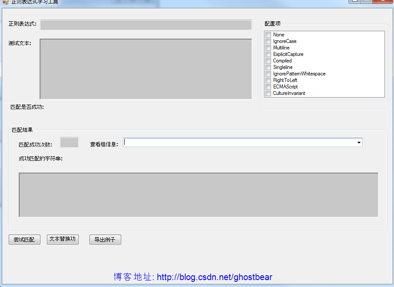Click the 匹配结果 group title
This screenshot has height=287, width=394.
[x=22, y=130]
